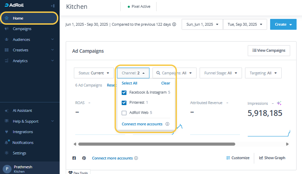Uncheck the Facebook & Instagram channel

pos(124,93)
